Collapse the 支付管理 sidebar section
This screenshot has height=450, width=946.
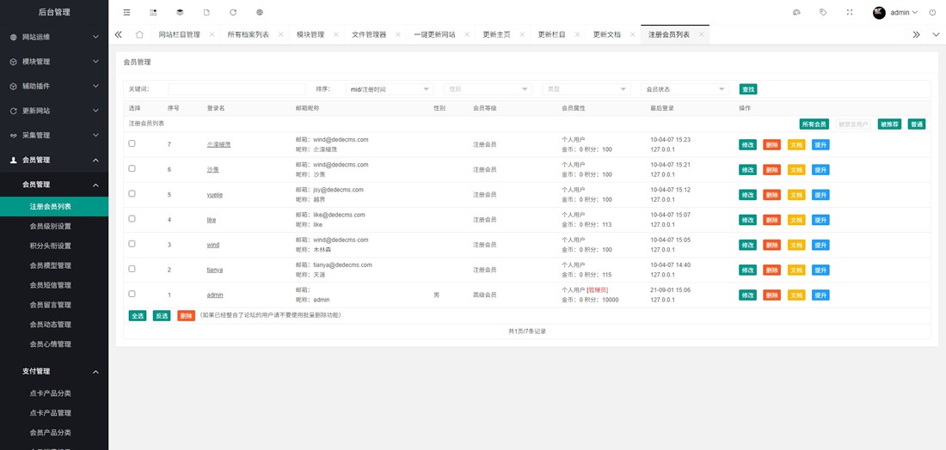[x=95, y=372]
